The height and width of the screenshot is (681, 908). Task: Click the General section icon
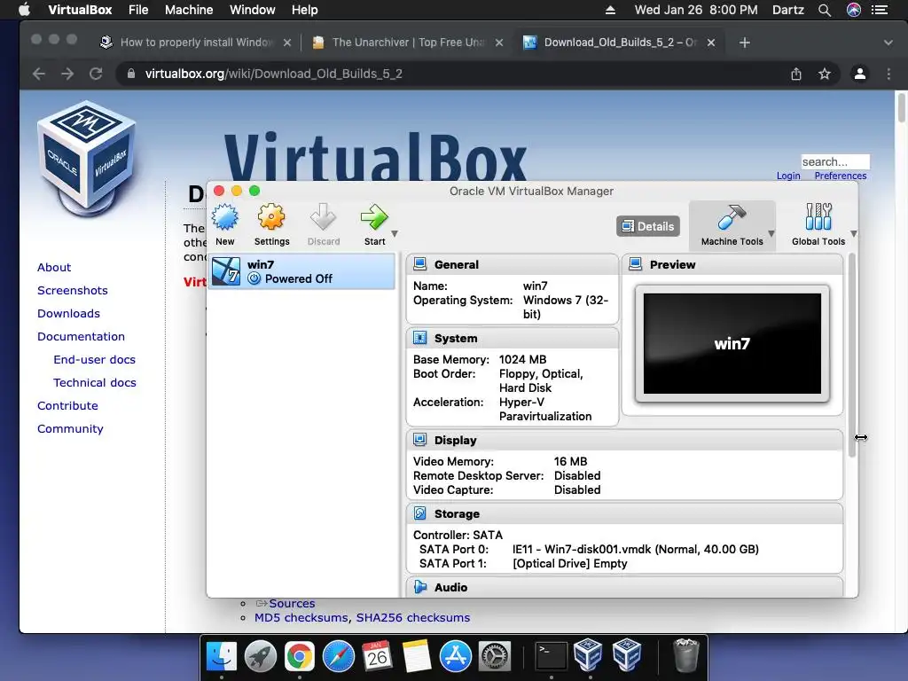tap(419, 264)
